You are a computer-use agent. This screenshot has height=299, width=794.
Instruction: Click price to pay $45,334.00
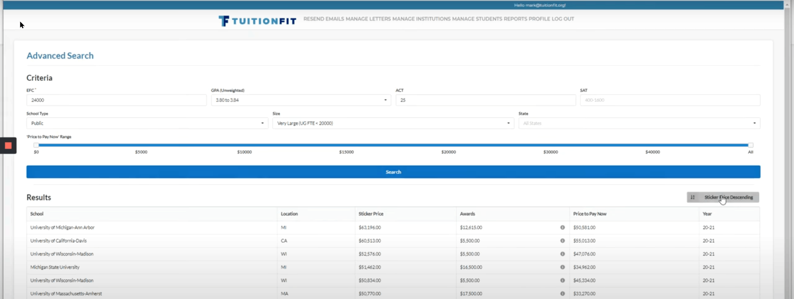[x=584, y=280]
